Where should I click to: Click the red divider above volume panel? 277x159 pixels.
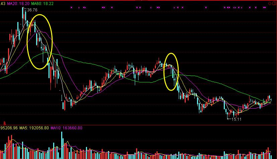click(x=138, y=125)
